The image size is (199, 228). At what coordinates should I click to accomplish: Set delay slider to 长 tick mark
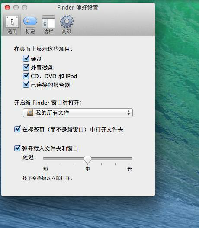coord(129,164)
